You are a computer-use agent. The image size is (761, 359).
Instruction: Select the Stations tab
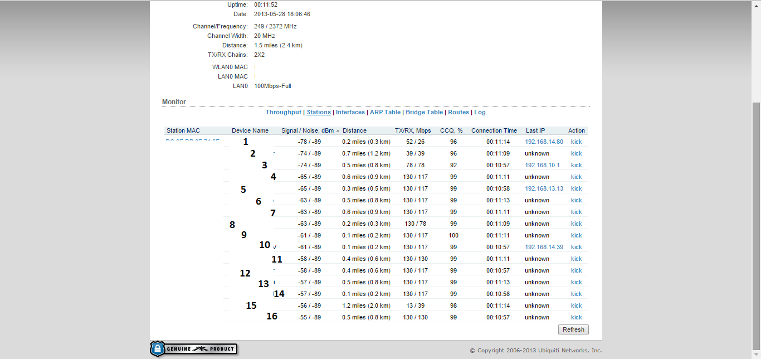(x=319, y=112)
